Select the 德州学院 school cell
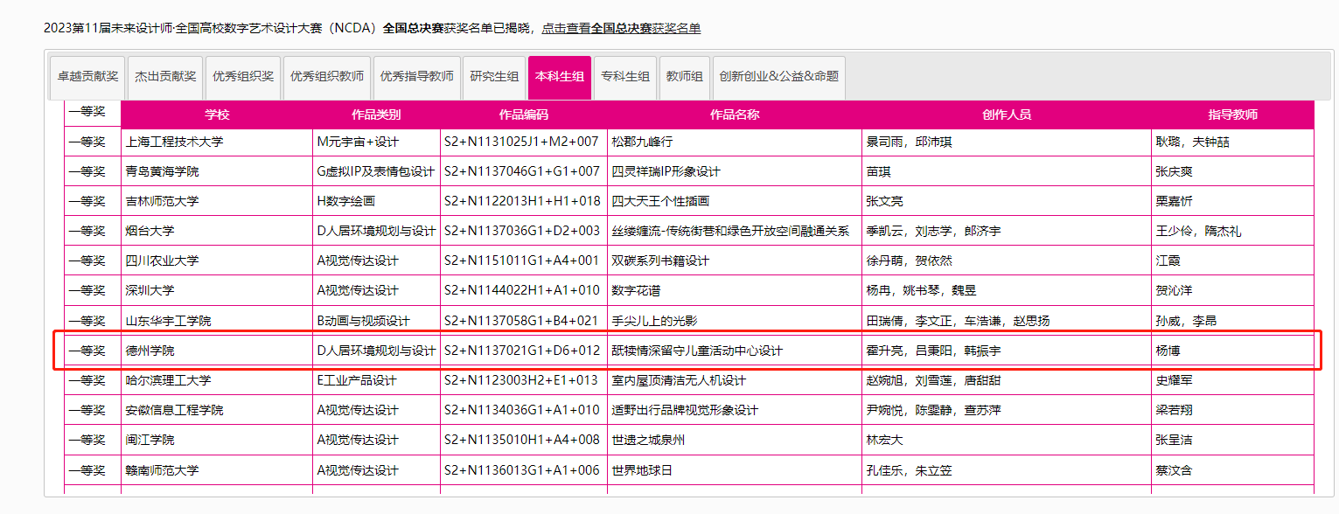The width and height of the screenshot is (1339, 514). (x=150, y=351)
